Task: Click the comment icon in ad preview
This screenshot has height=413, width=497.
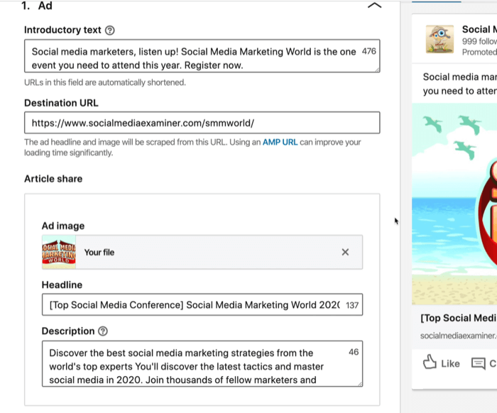Action: [x=479, y=363]
